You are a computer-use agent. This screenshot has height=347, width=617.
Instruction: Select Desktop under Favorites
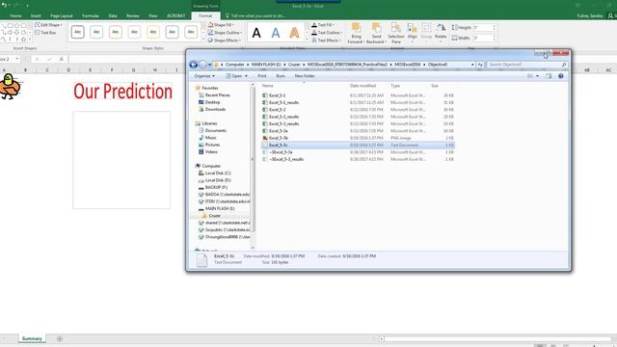(x=212, y=102)
